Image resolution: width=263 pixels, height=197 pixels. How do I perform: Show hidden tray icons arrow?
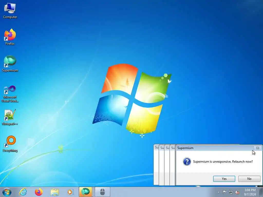coord(218,192)
